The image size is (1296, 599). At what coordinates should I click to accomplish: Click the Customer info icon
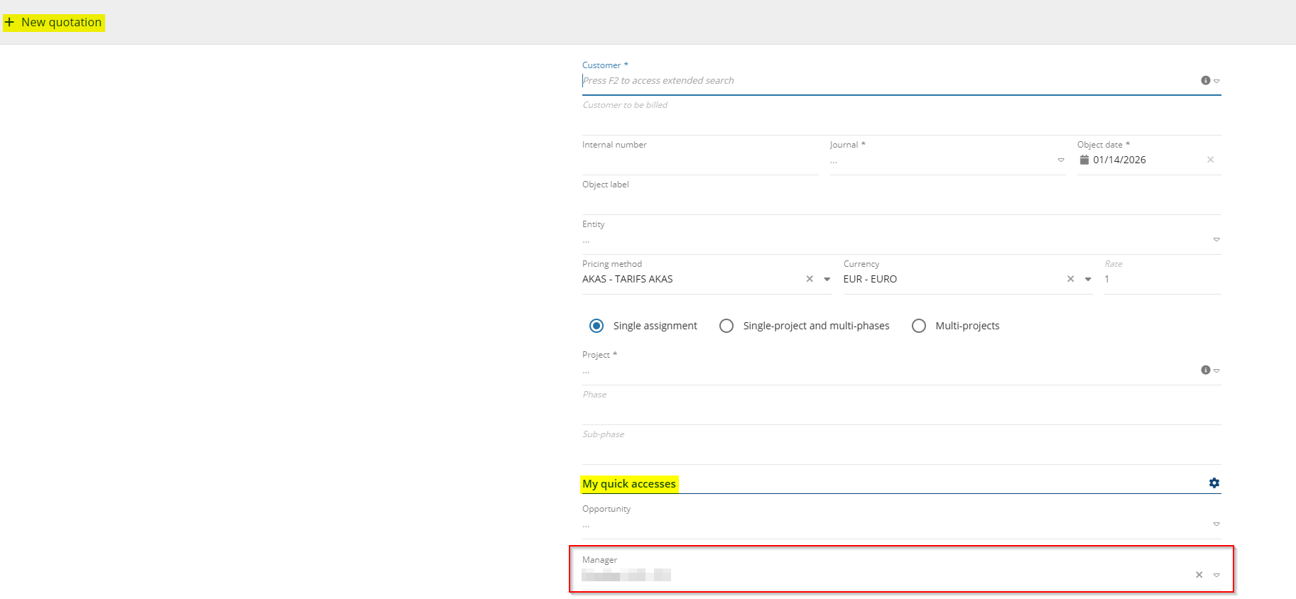pyautogui.click(x=1205, y=81)
